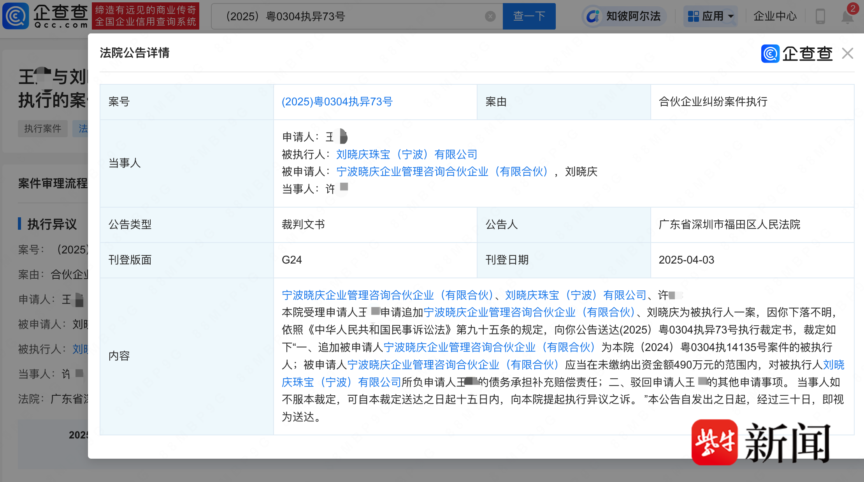This screenshot has height=482, width=864.
Task: Click the red slogan banner beside the logo
Action: point(146,16)
